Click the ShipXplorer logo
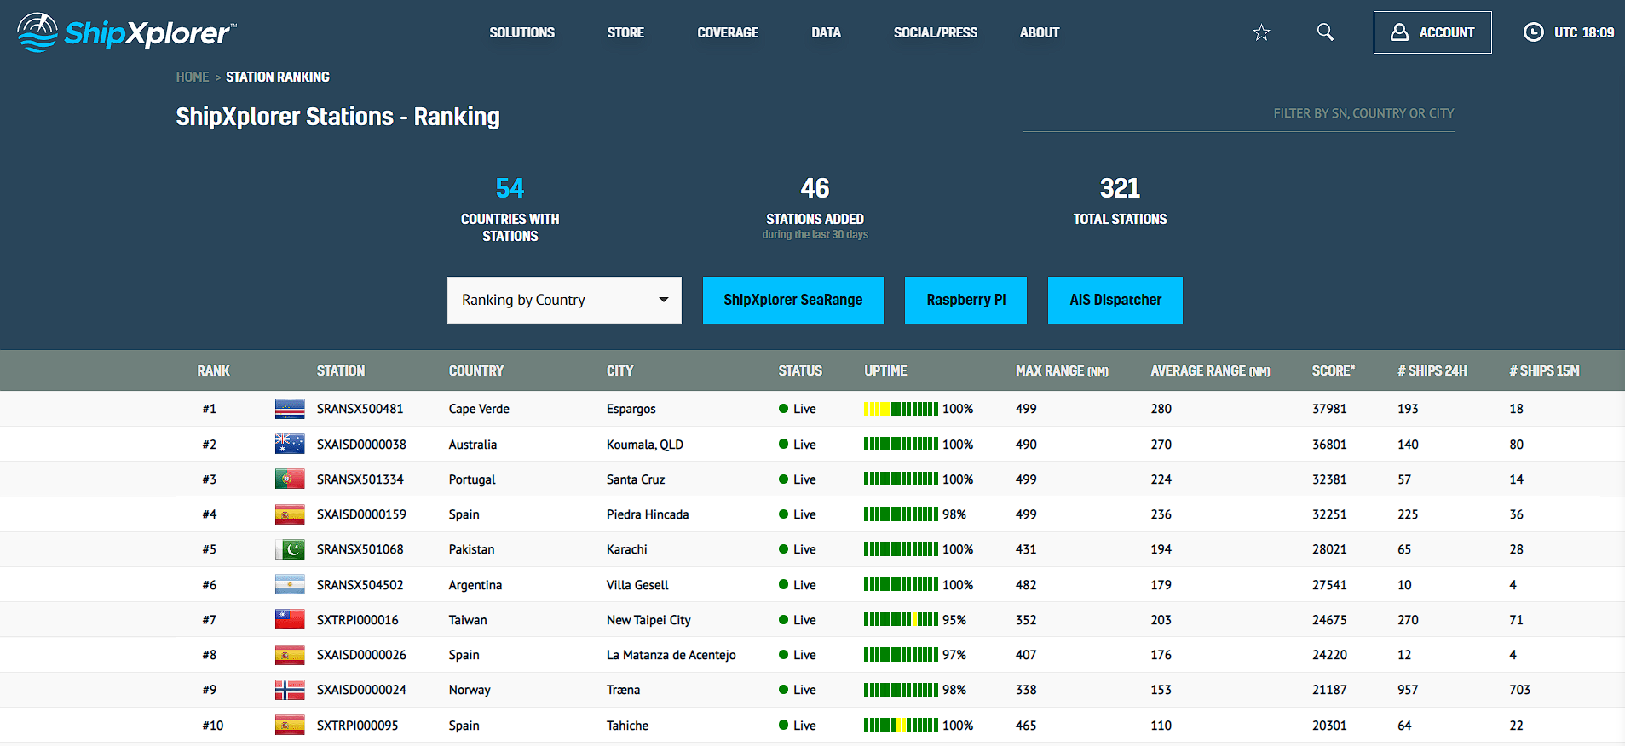 click(x=126, y=32)
